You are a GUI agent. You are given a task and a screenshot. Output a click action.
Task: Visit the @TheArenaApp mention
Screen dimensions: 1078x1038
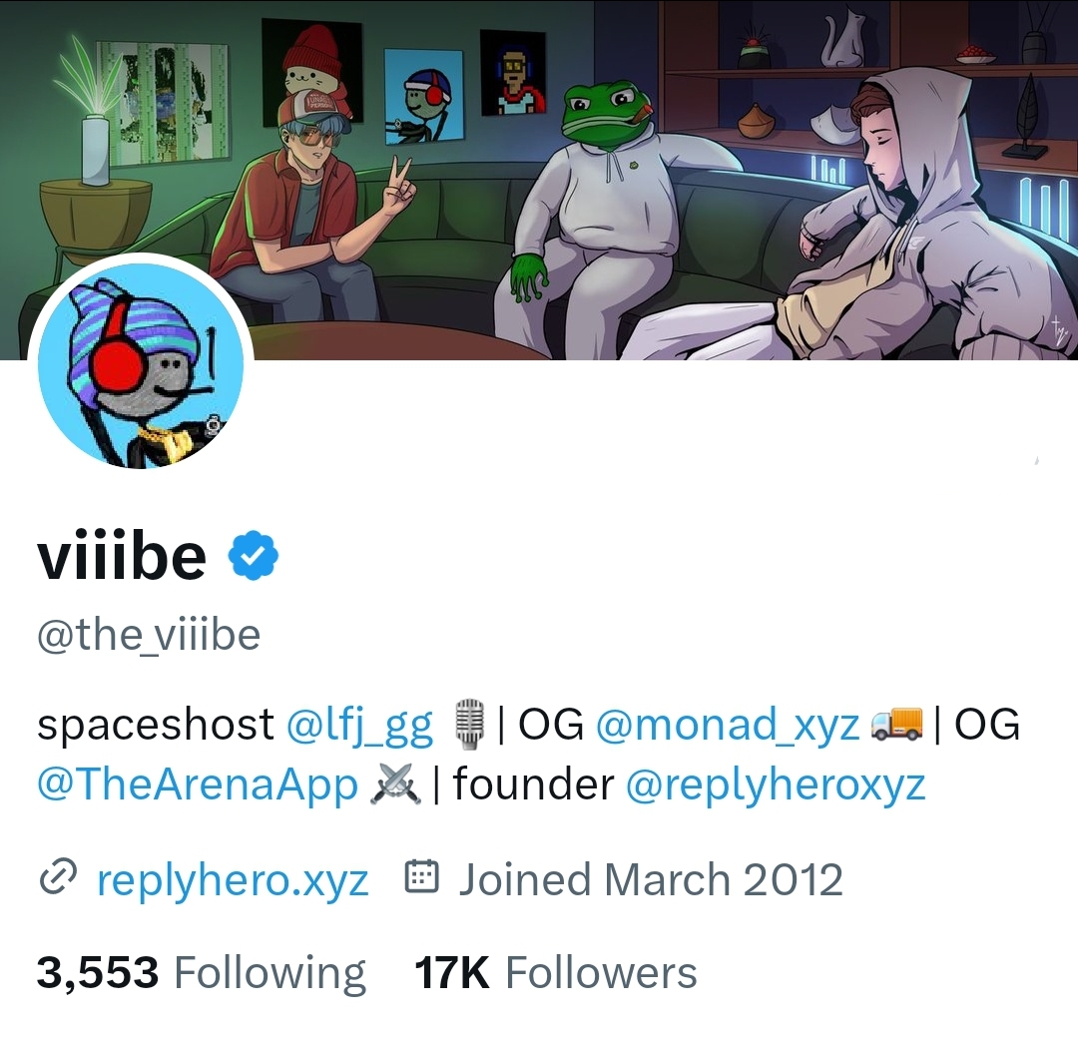click(198, 785)
